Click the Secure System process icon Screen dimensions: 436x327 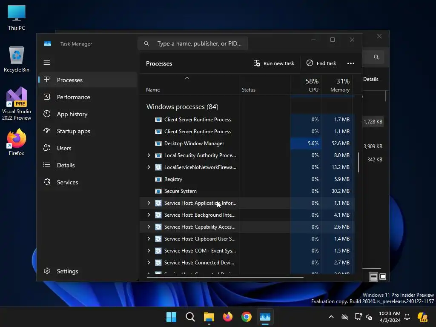point(158,191)
